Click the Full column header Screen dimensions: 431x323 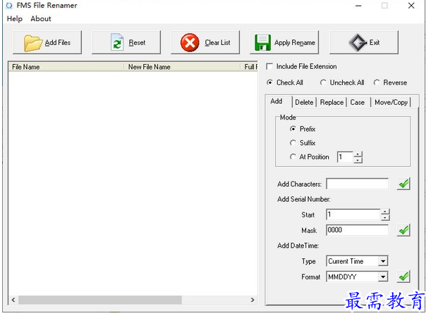pyautogui.click(x=250, y=67)
